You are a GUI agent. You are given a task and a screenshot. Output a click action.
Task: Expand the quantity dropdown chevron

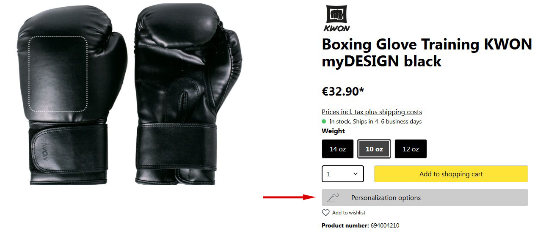click(356, 174)
